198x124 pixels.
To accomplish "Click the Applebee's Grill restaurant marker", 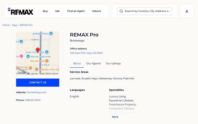I will pos(37,69).
